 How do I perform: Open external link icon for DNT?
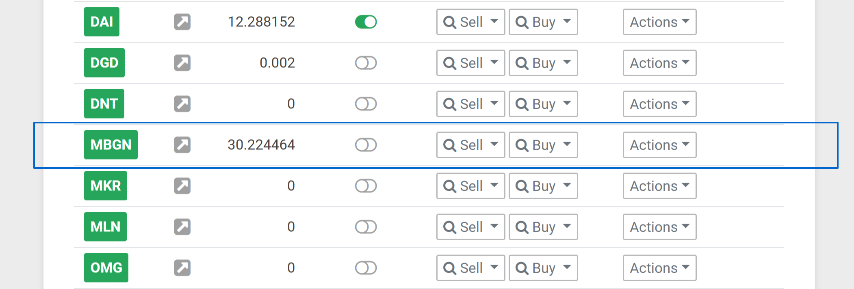[182, 104]
